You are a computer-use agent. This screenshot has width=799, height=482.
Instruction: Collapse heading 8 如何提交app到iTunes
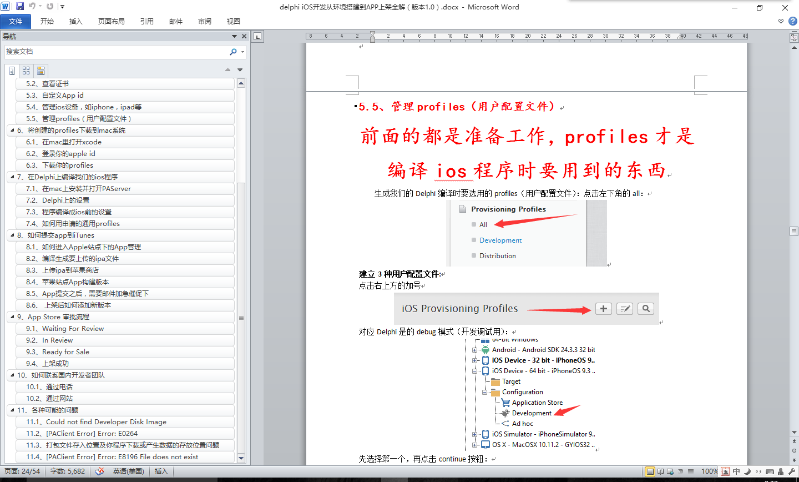12,235
